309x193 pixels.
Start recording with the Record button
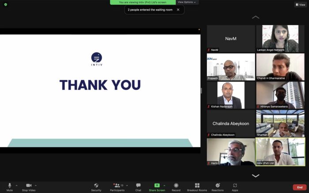click(x=176, y=187)
